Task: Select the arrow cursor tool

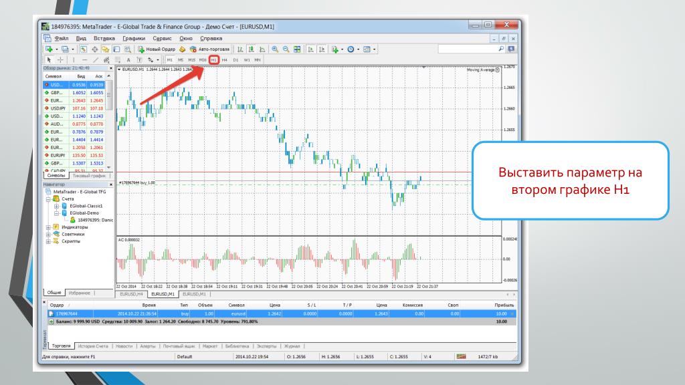Action: (x=49, y=59)
